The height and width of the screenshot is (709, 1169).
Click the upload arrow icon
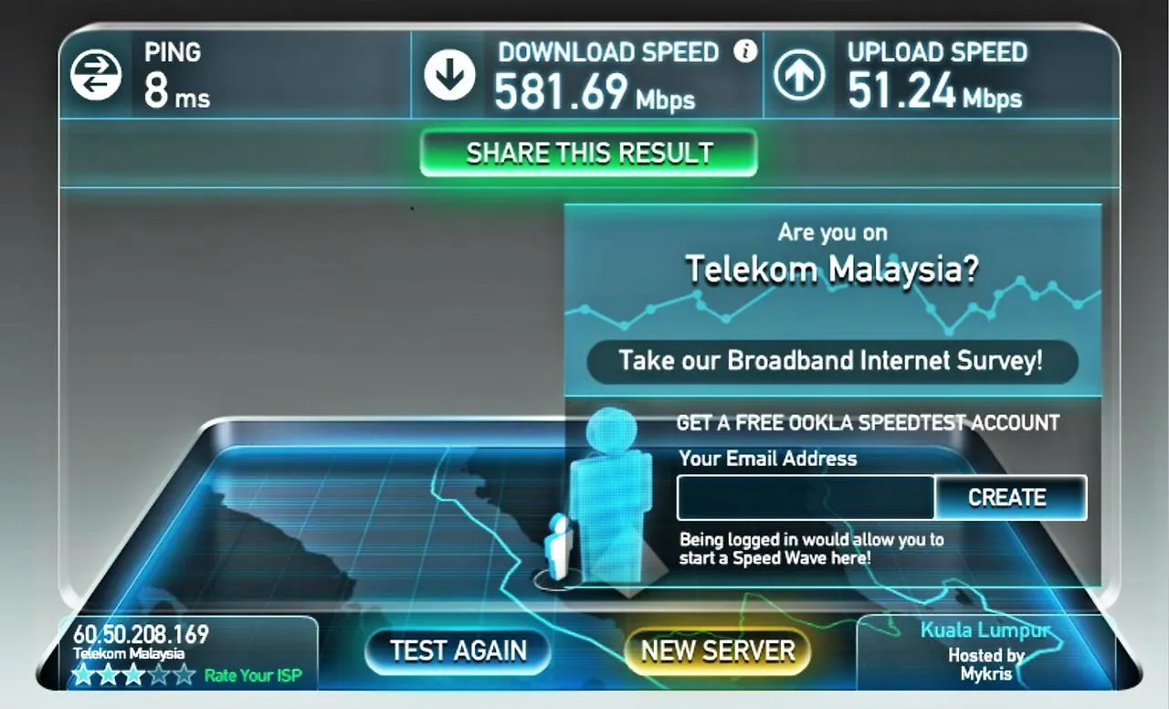point(799,76)
